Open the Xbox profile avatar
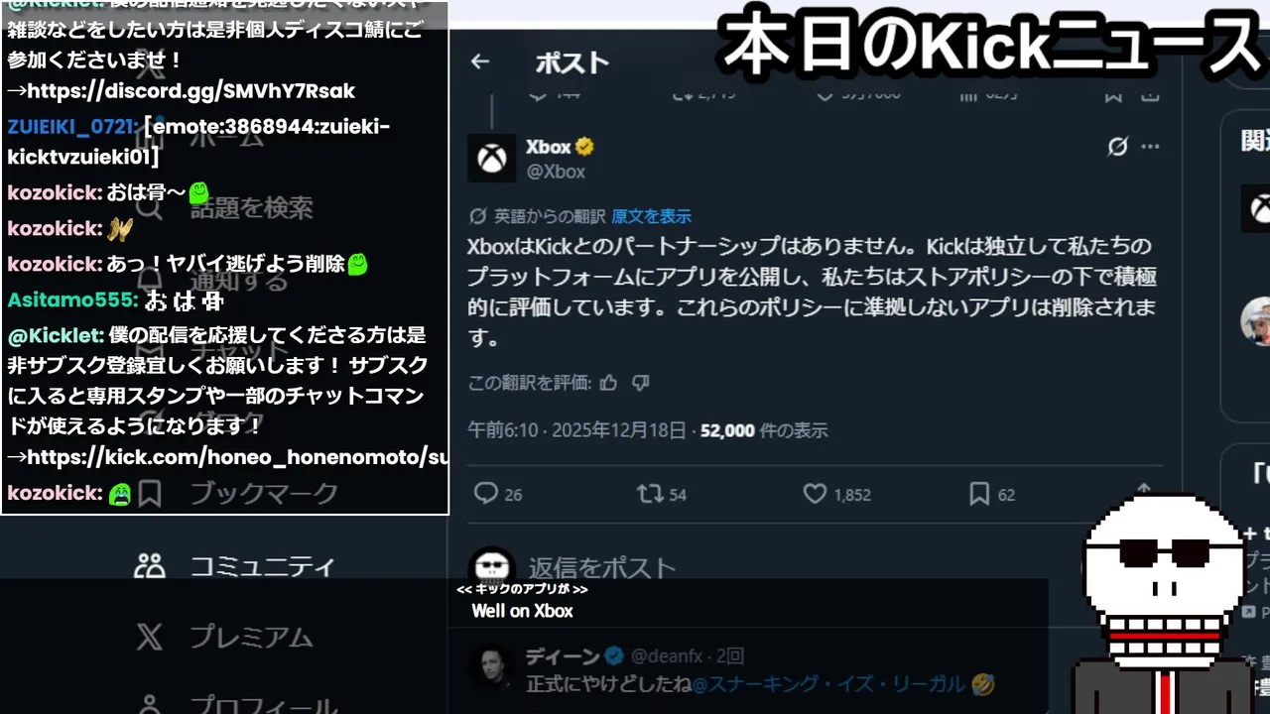The height and width of the screenshot is (714, 1270). [x=492, y=159]
